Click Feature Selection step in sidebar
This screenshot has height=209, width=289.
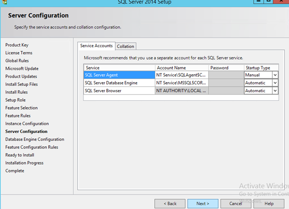[21, 108]
